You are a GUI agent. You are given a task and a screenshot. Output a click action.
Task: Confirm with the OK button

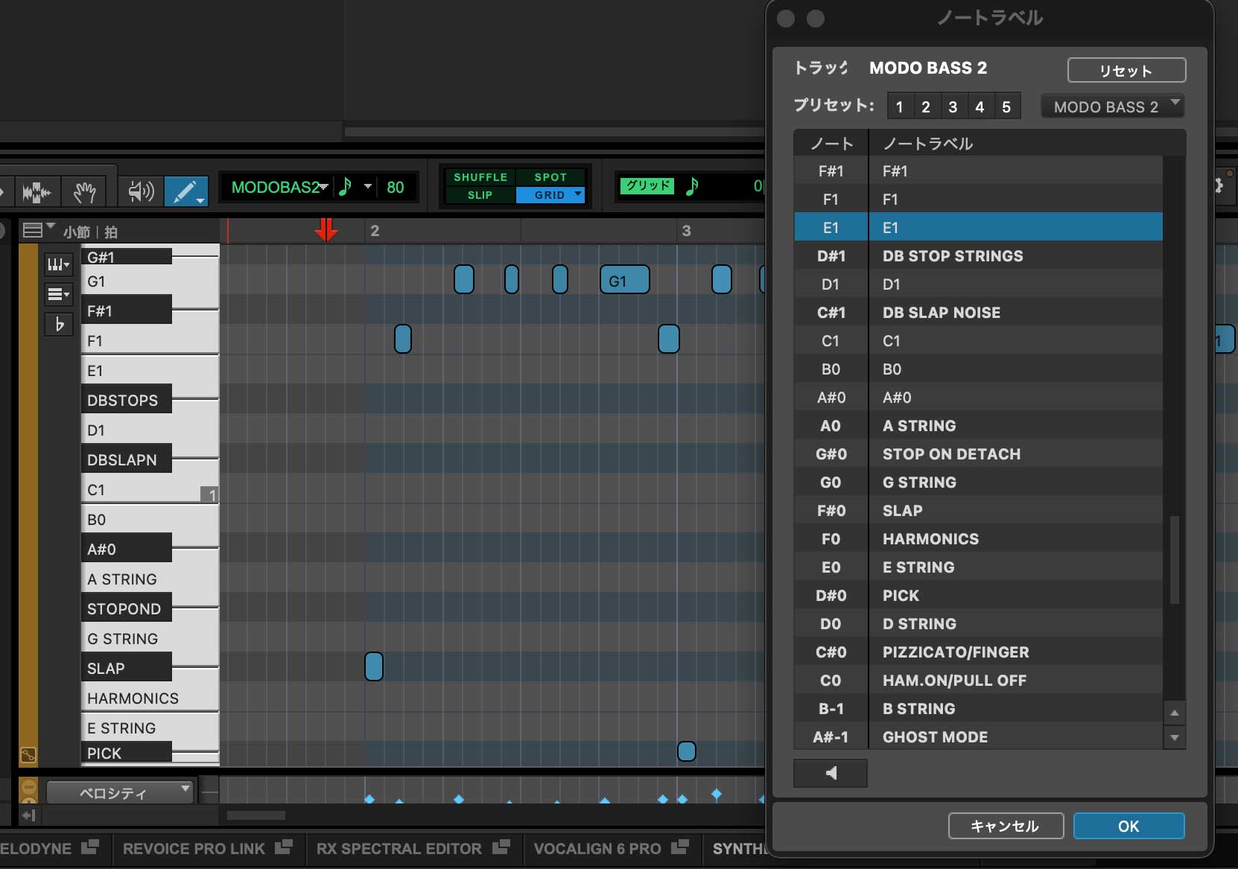1129,826
